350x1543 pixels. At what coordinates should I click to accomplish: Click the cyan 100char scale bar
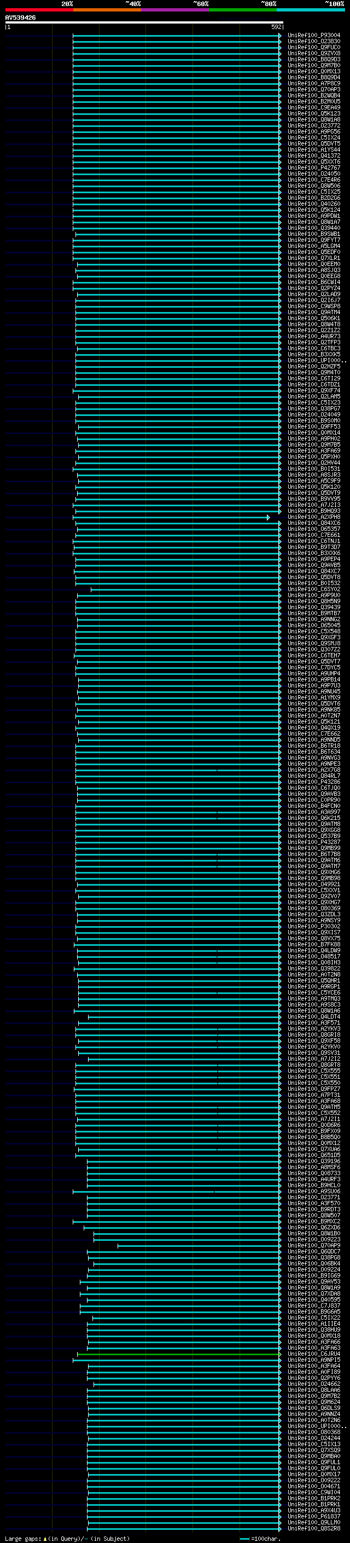click(244, 1539)
